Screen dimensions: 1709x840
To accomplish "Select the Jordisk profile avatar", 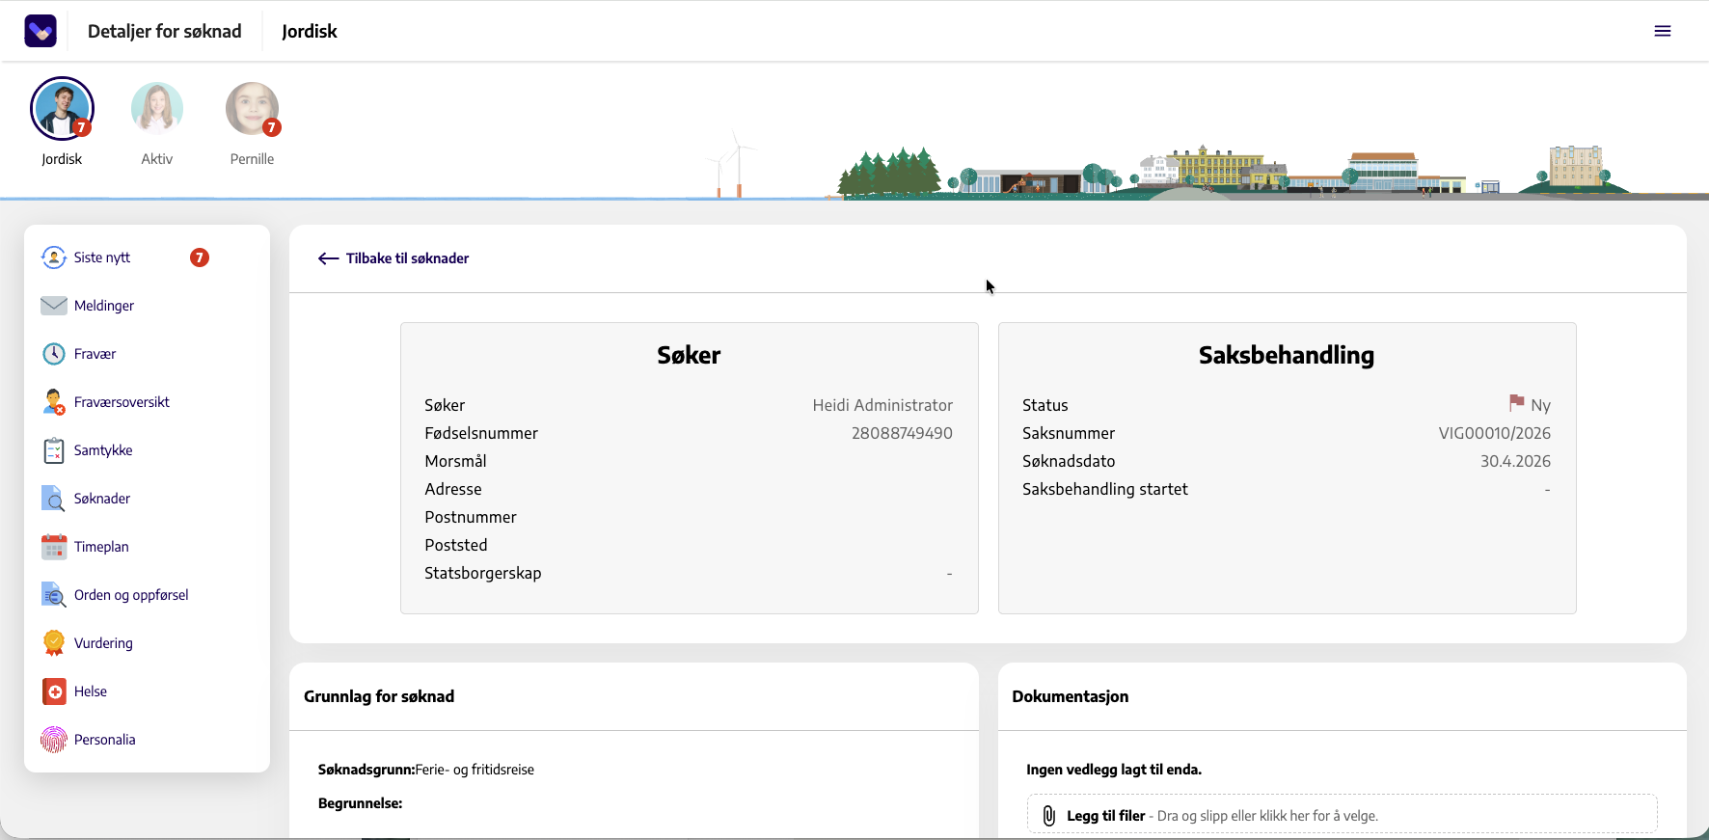I will pos(62,109).
